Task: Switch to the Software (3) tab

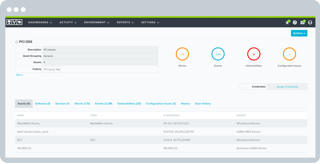Action: coord(42,104)
